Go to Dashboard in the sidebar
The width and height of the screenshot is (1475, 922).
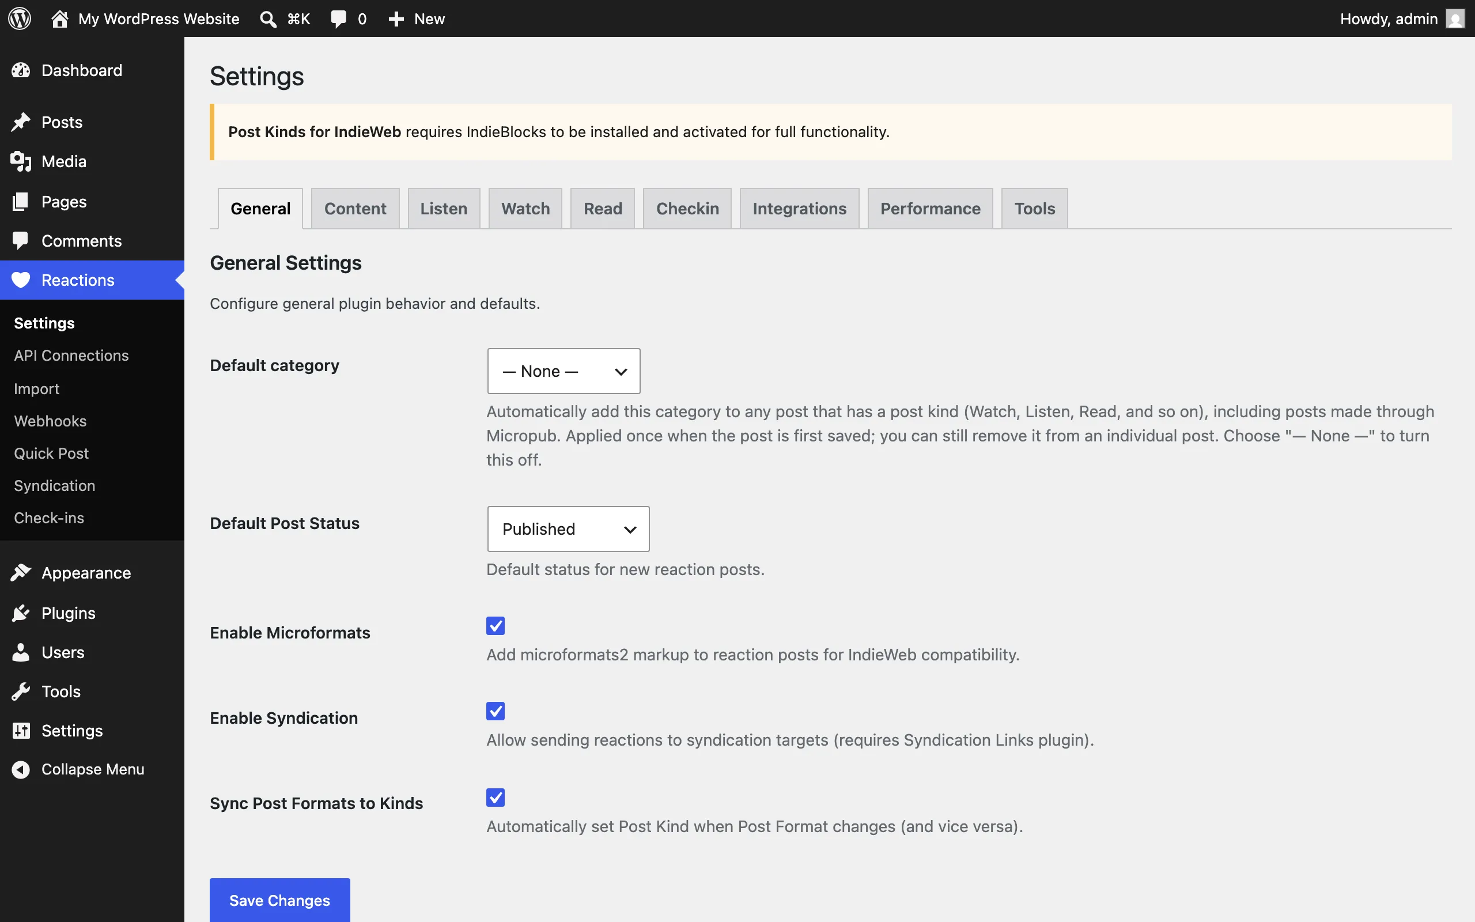[x=82, y=70]
